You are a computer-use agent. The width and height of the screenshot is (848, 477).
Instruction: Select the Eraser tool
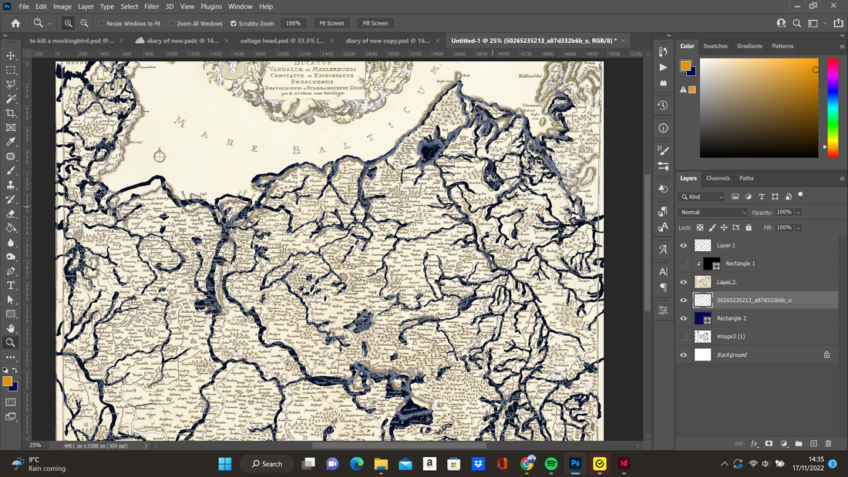click(x=10, y=213)
